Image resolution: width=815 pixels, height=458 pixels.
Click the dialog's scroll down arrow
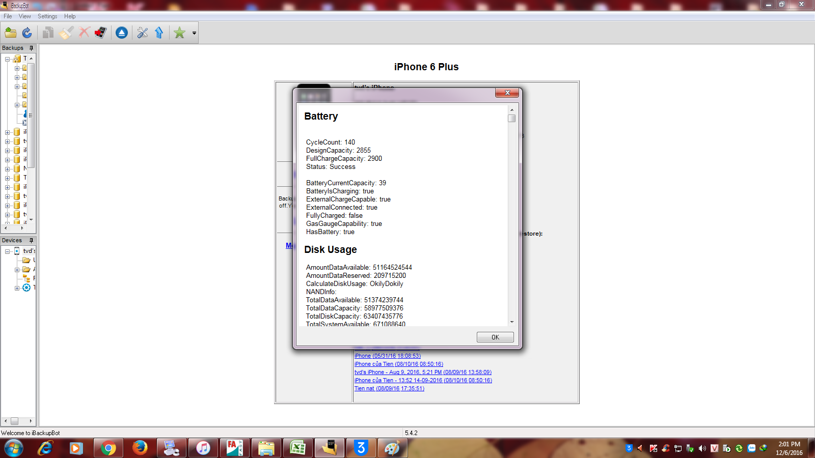[512, 322]
